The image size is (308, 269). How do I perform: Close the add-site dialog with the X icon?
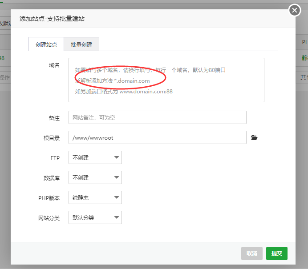pos(295,10)
